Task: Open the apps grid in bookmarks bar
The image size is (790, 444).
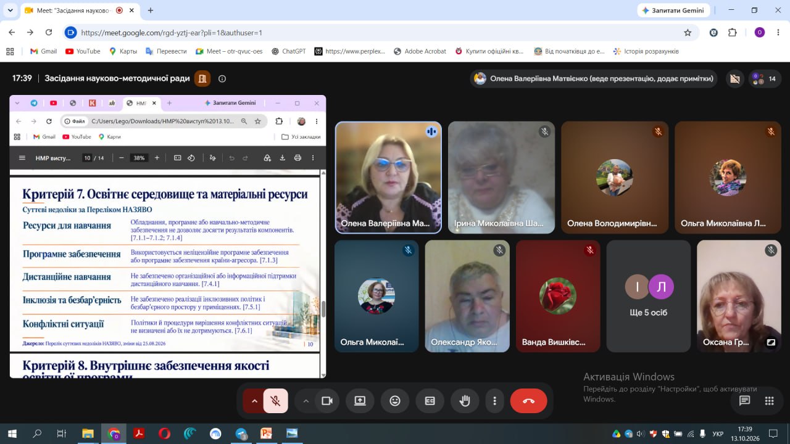Action: [x=10, y=51]
